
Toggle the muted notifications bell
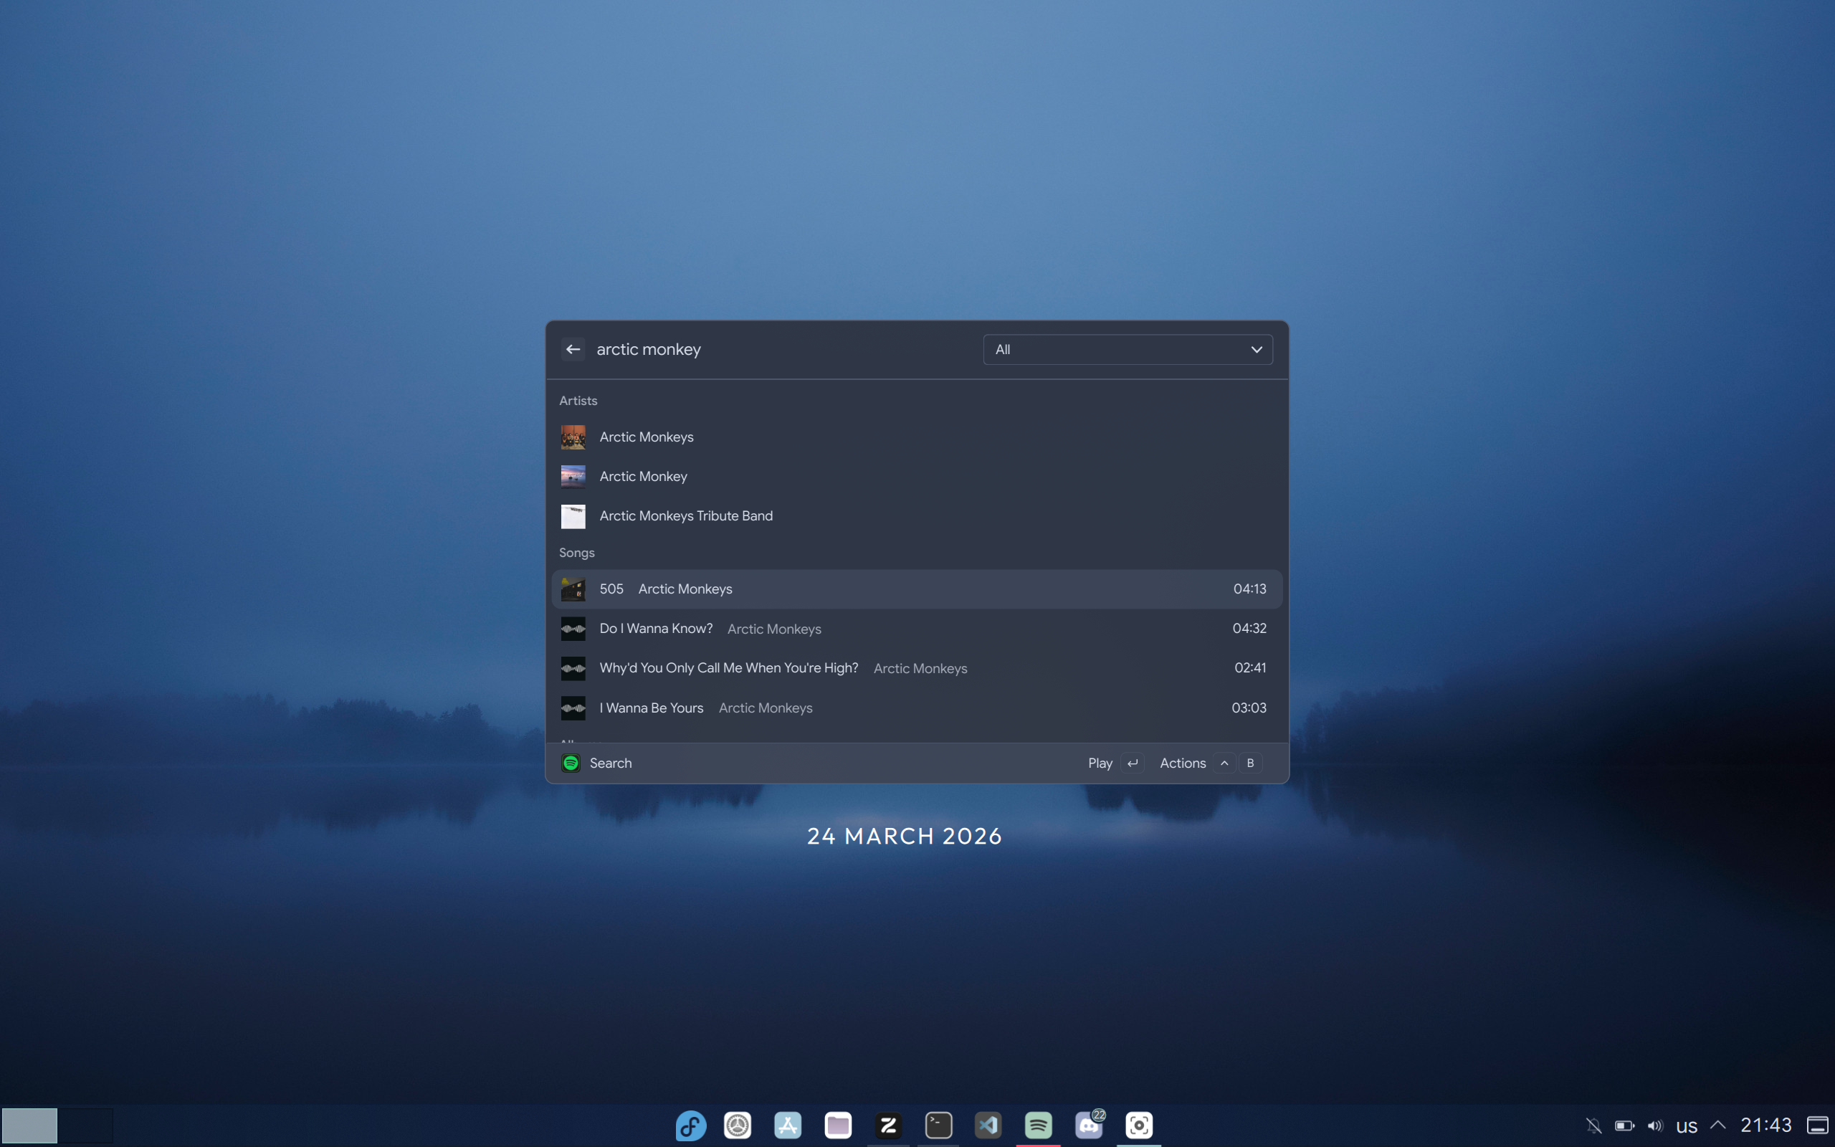(x=1594, y=1125)
